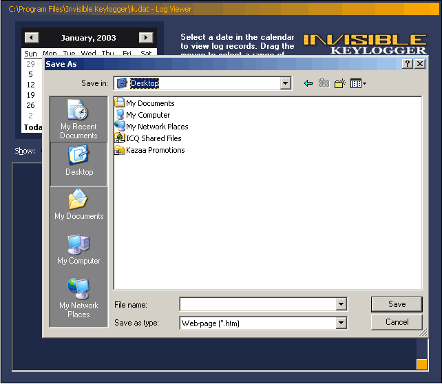Select ICQ Shared Files shortcut
442x384 pixels.
[148, 138]
